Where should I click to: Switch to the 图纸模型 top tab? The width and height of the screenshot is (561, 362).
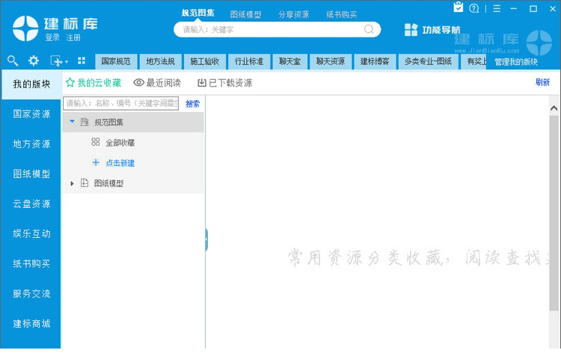click(245, 14)
